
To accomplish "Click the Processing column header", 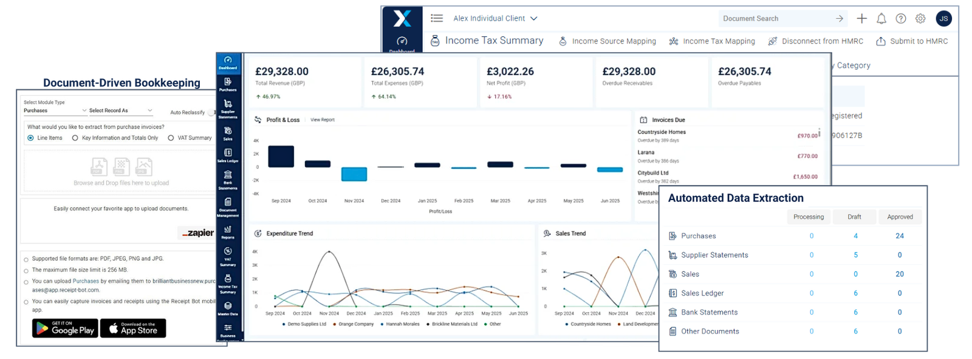I will click(x=809, y=217).
